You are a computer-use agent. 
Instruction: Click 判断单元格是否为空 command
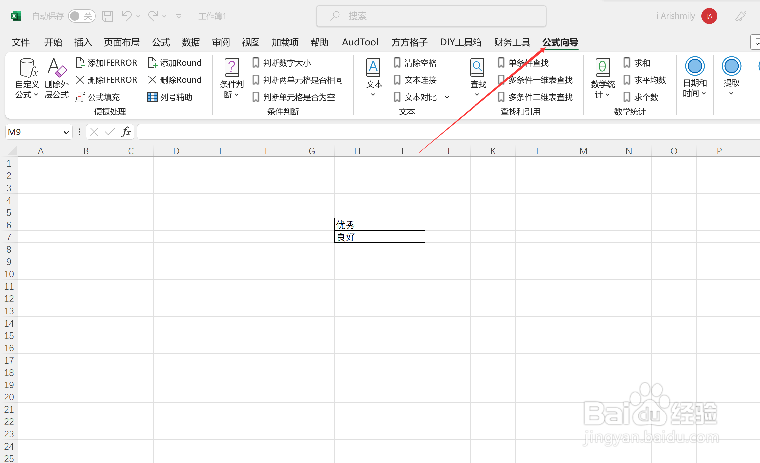click(294, 97)
